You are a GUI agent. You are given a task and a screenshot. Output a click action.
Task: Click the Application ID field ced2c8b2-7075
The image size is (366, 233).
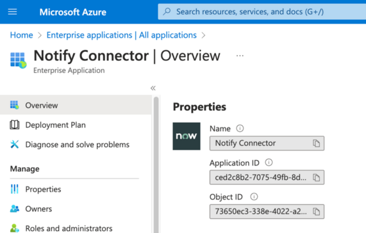267,177
